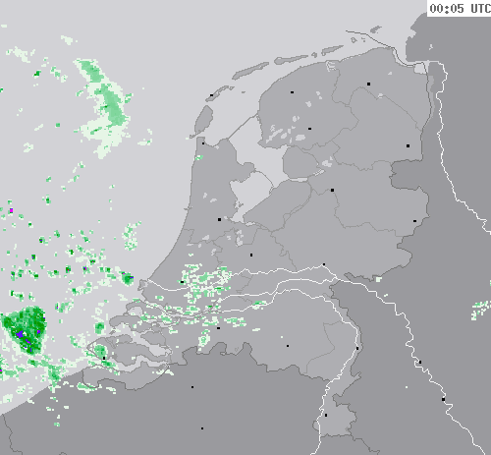Click the large light-green rain band over North Sea
The width and height of the screenshot is (491, 455).
tap(105, 108)
